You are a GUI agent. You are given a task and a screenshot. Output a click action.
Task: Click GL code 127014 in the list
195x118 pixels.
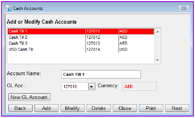pyautogui.click(x=93, y=49)
